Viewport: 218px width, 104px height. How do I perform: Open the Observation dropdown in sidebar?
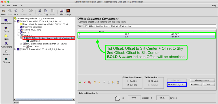pos(7,22)
